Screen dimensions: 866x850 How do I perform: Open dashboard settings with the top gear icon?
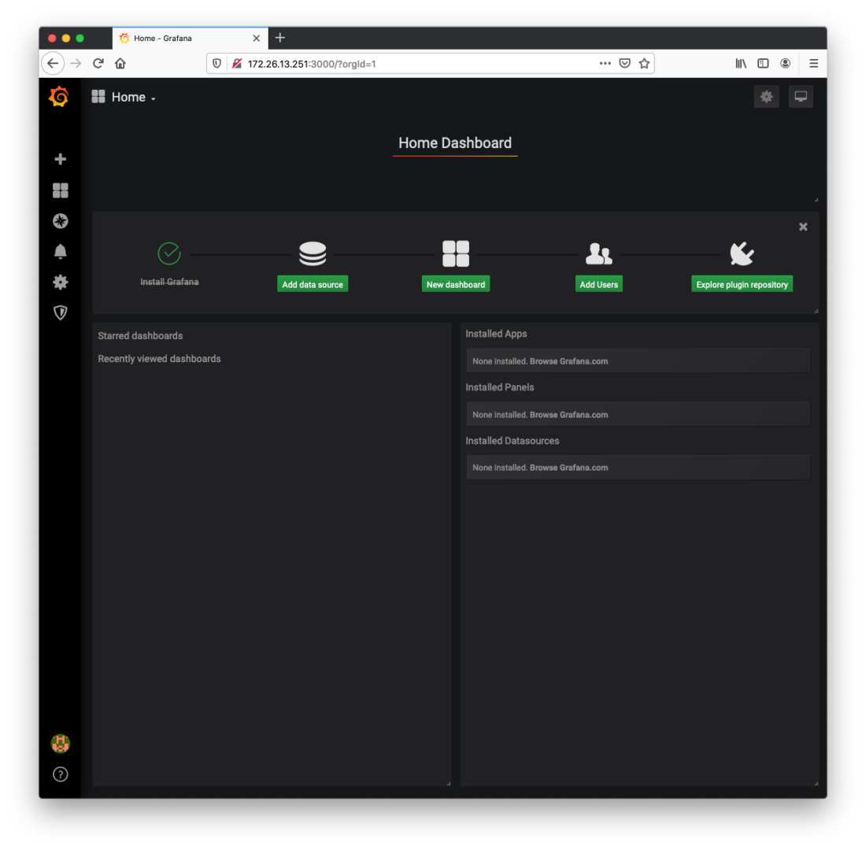[766, 96]
